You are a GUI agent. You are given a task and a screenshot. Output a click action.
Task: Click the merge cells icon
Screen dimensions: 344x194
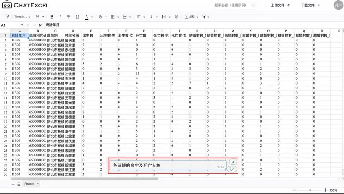tap(125, 17)
